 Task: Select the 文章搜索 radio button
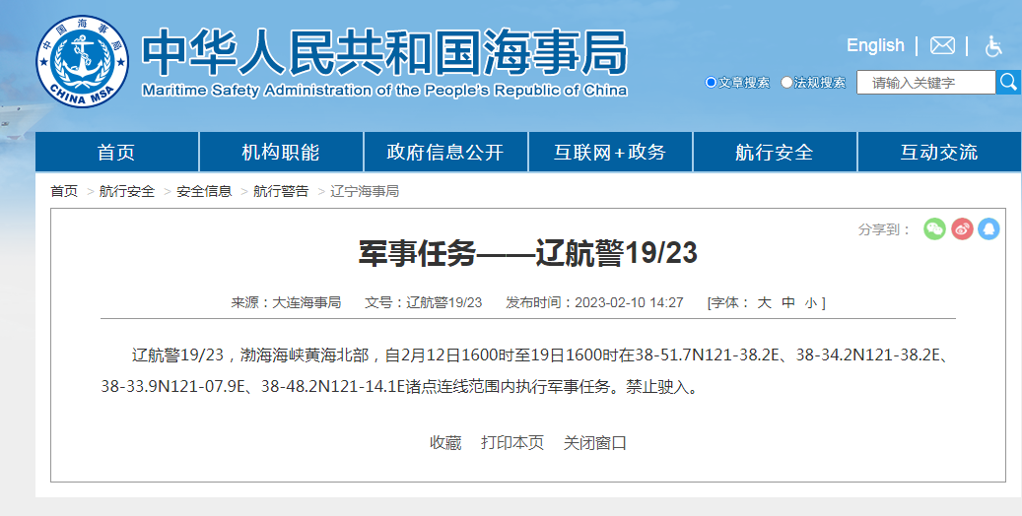[712, 83]
